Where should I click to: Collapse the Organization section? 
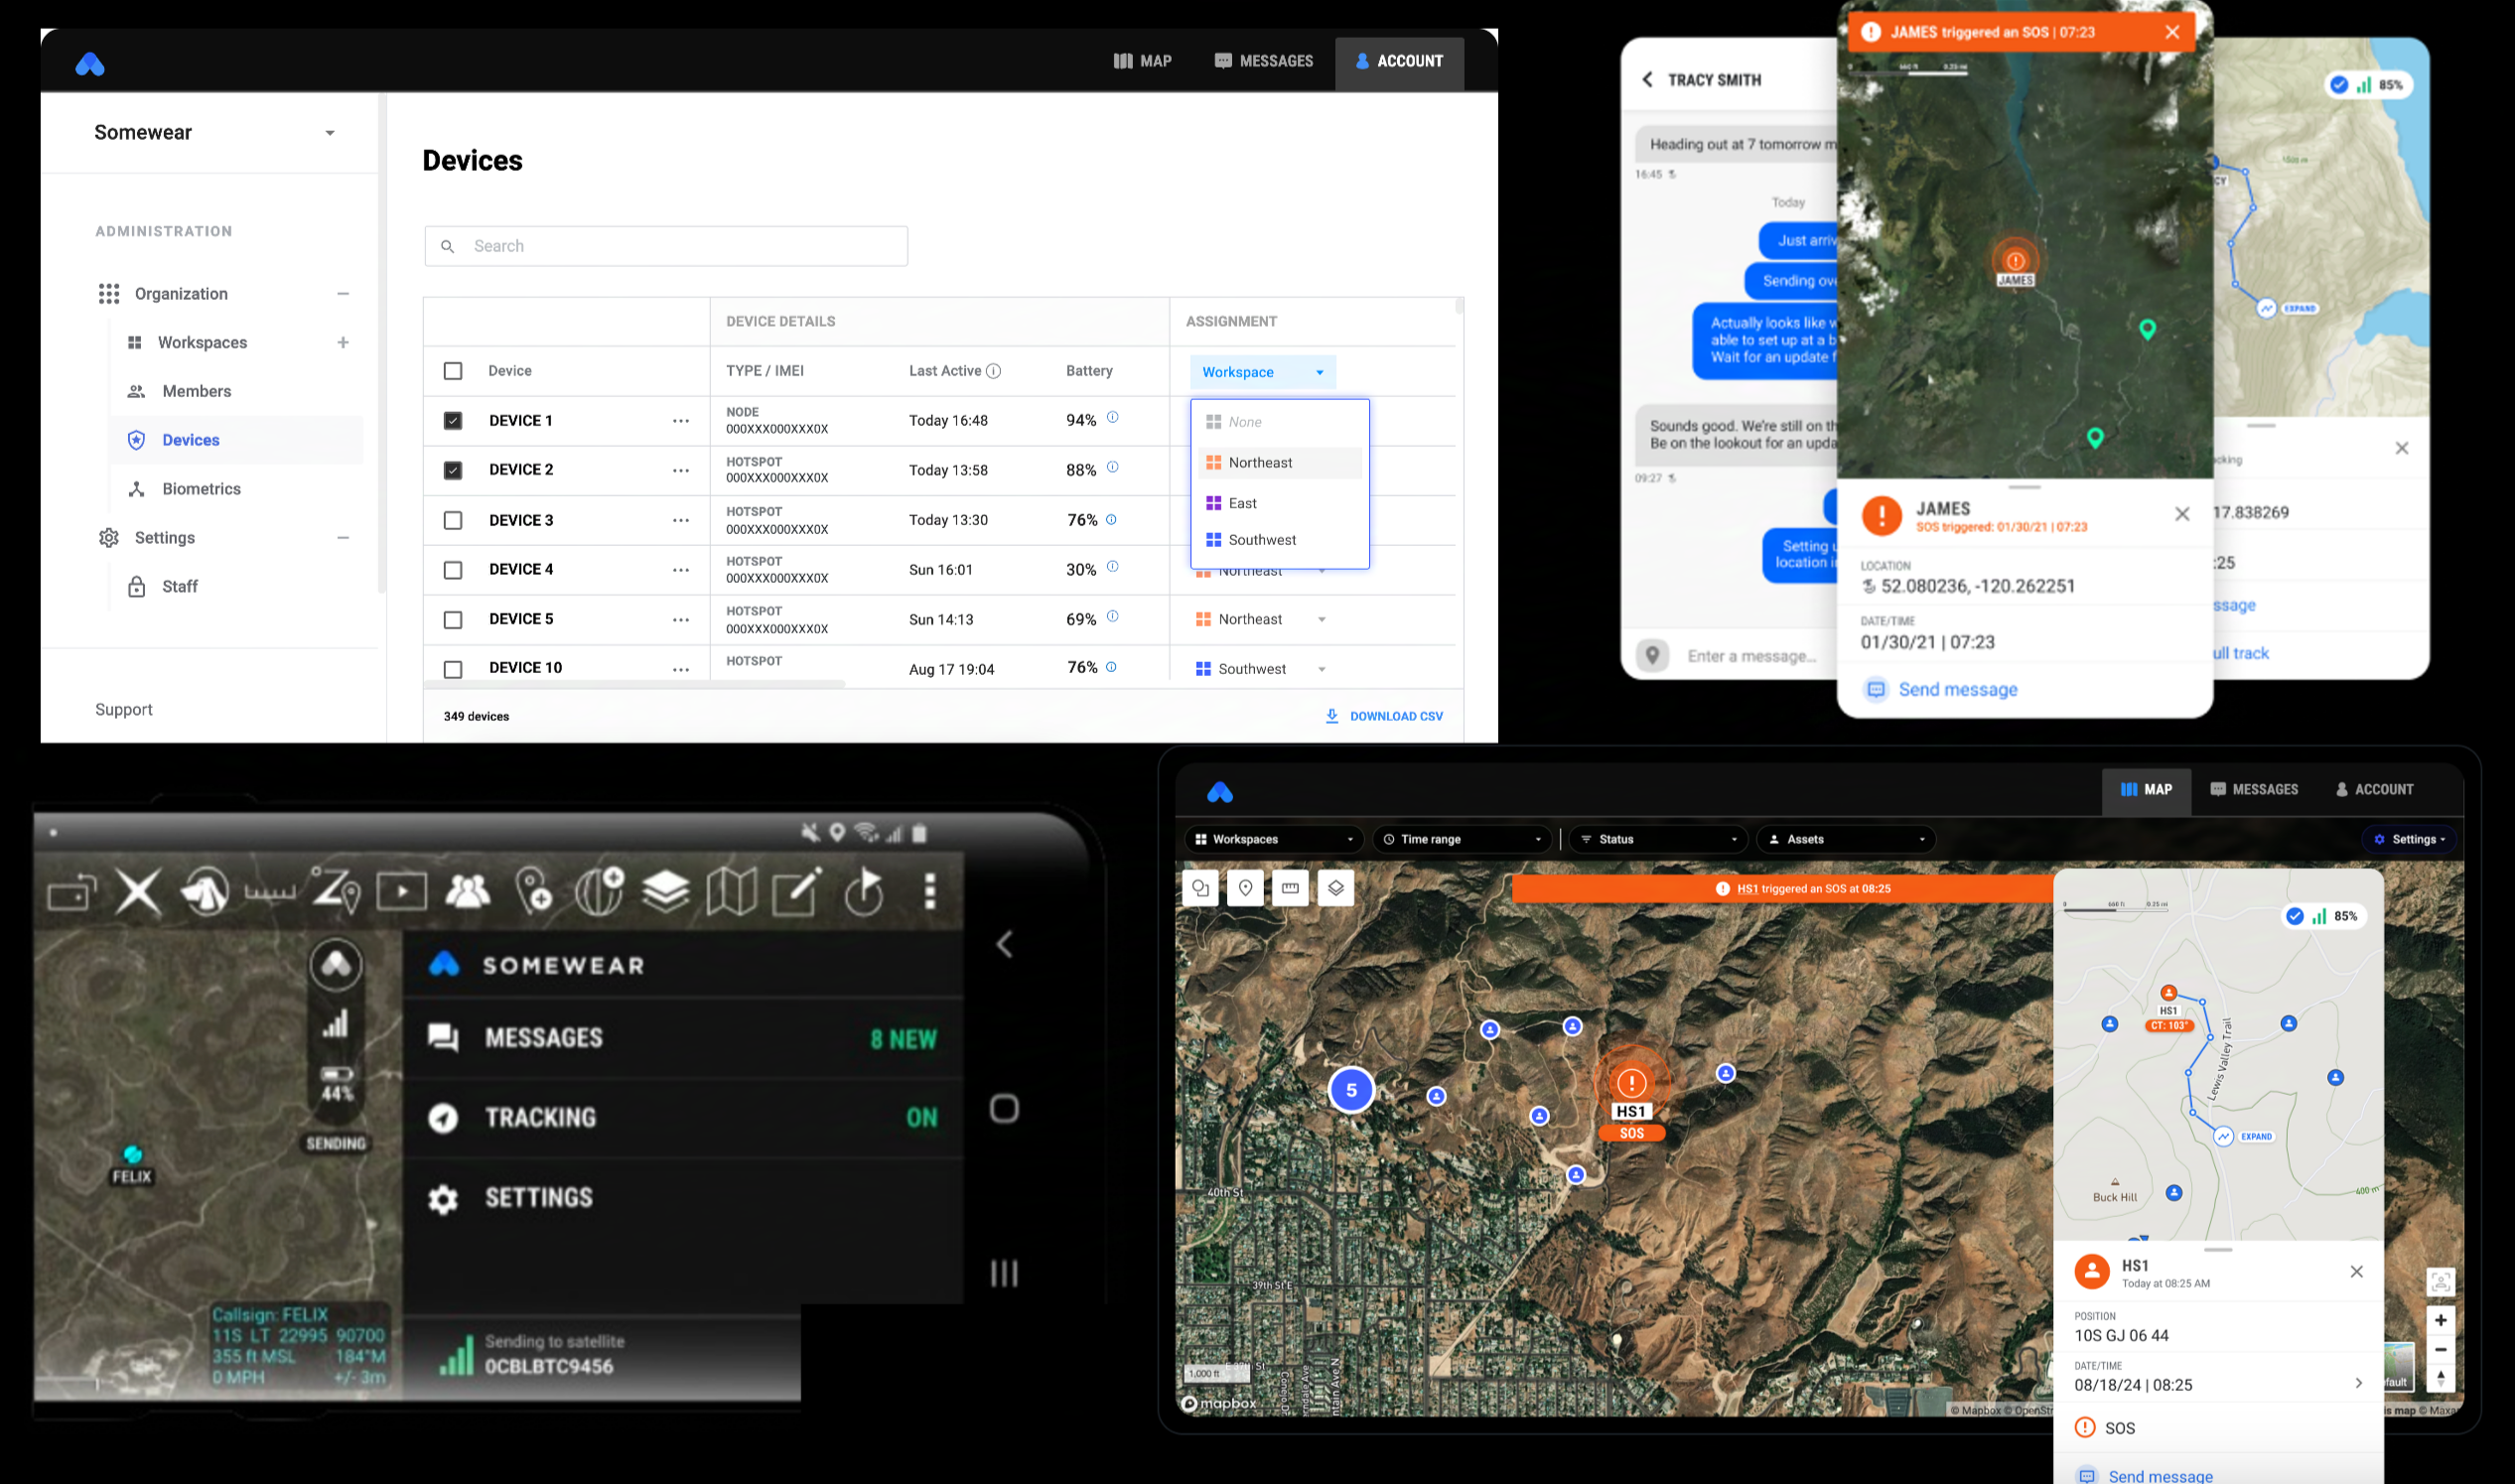[343, 294]
